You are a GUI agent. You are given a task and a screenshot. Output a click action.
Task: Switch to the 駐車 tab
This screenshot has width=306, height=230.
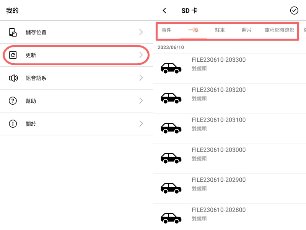point(220,30)
